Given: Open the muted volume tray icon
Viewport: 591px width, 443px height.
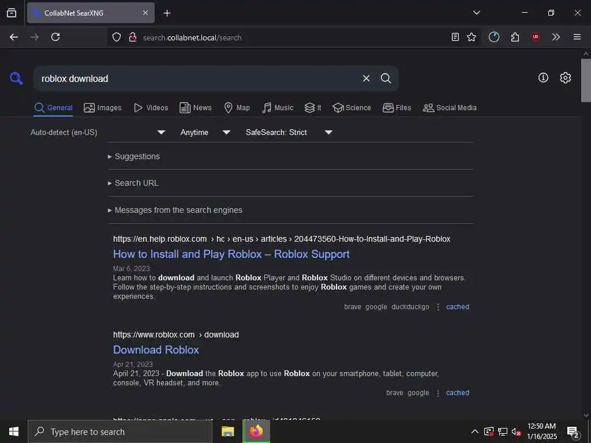Looking at the screenshot, I should tap(516, 431).
